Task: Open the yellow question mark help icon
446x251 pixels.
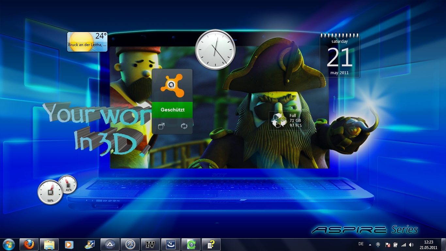Action: tap(211, 244)
